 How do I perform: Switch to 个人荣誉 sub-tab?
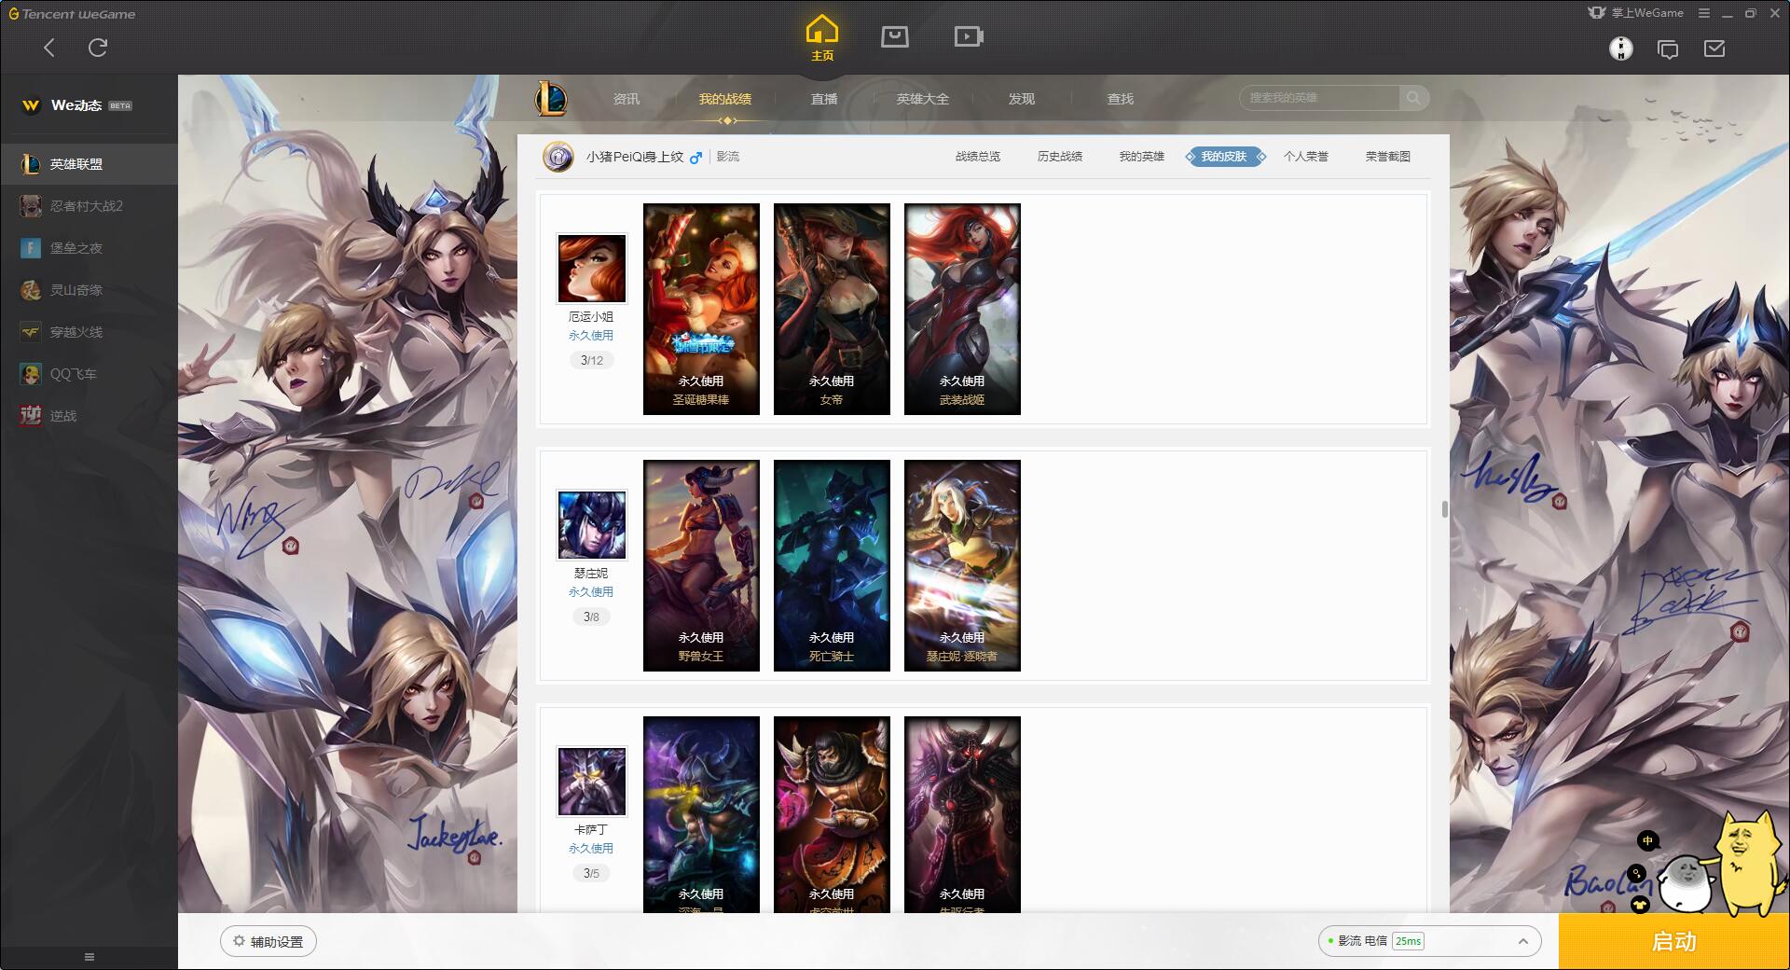pos(1306,157)
